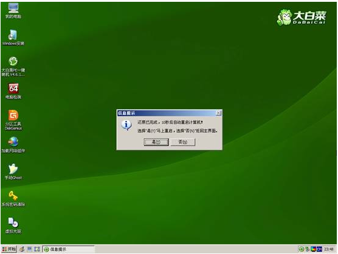
Task: Click the show desktop quick launch icon
Action: [x=30, y=249]
